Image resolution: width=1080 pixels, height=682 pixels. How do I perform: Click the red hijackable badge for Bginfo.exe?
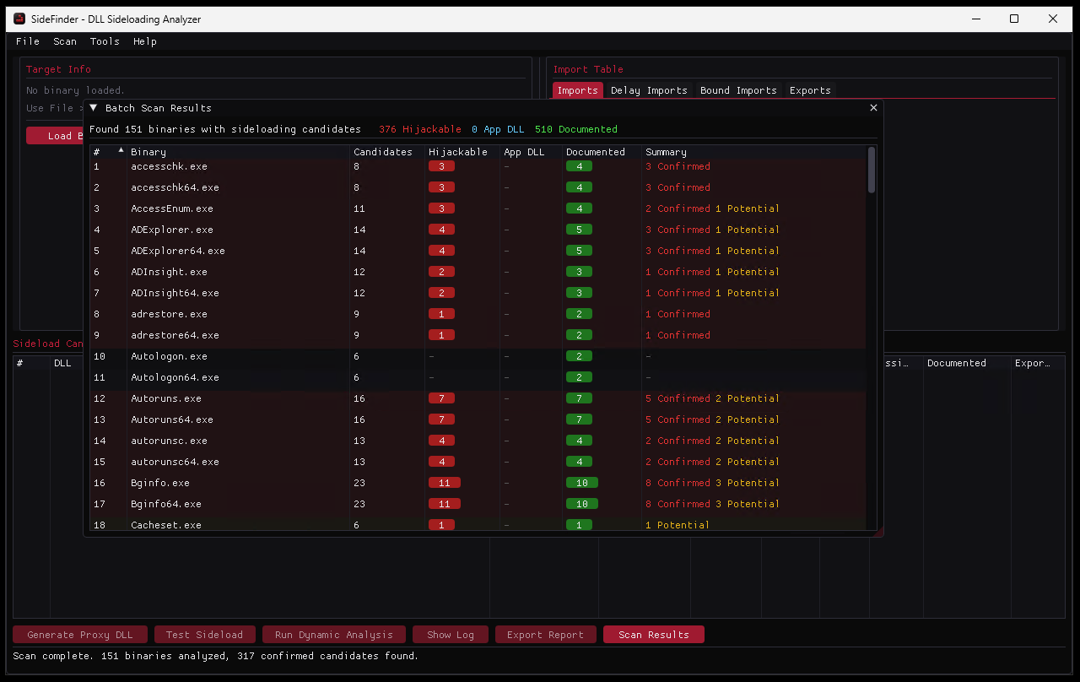(x=445, y=483)
